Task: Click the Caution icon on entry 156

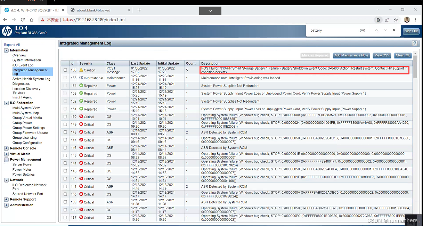Action: pos(81,70)
